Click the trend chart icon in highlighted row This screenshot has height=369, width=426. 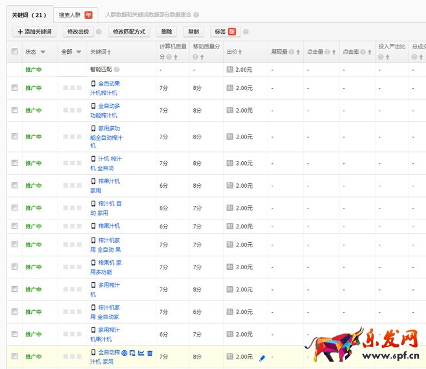(x=141, y=353)
